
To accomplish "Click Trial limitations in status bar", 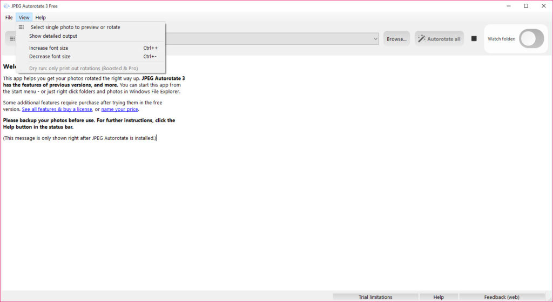I will (375, 297).
